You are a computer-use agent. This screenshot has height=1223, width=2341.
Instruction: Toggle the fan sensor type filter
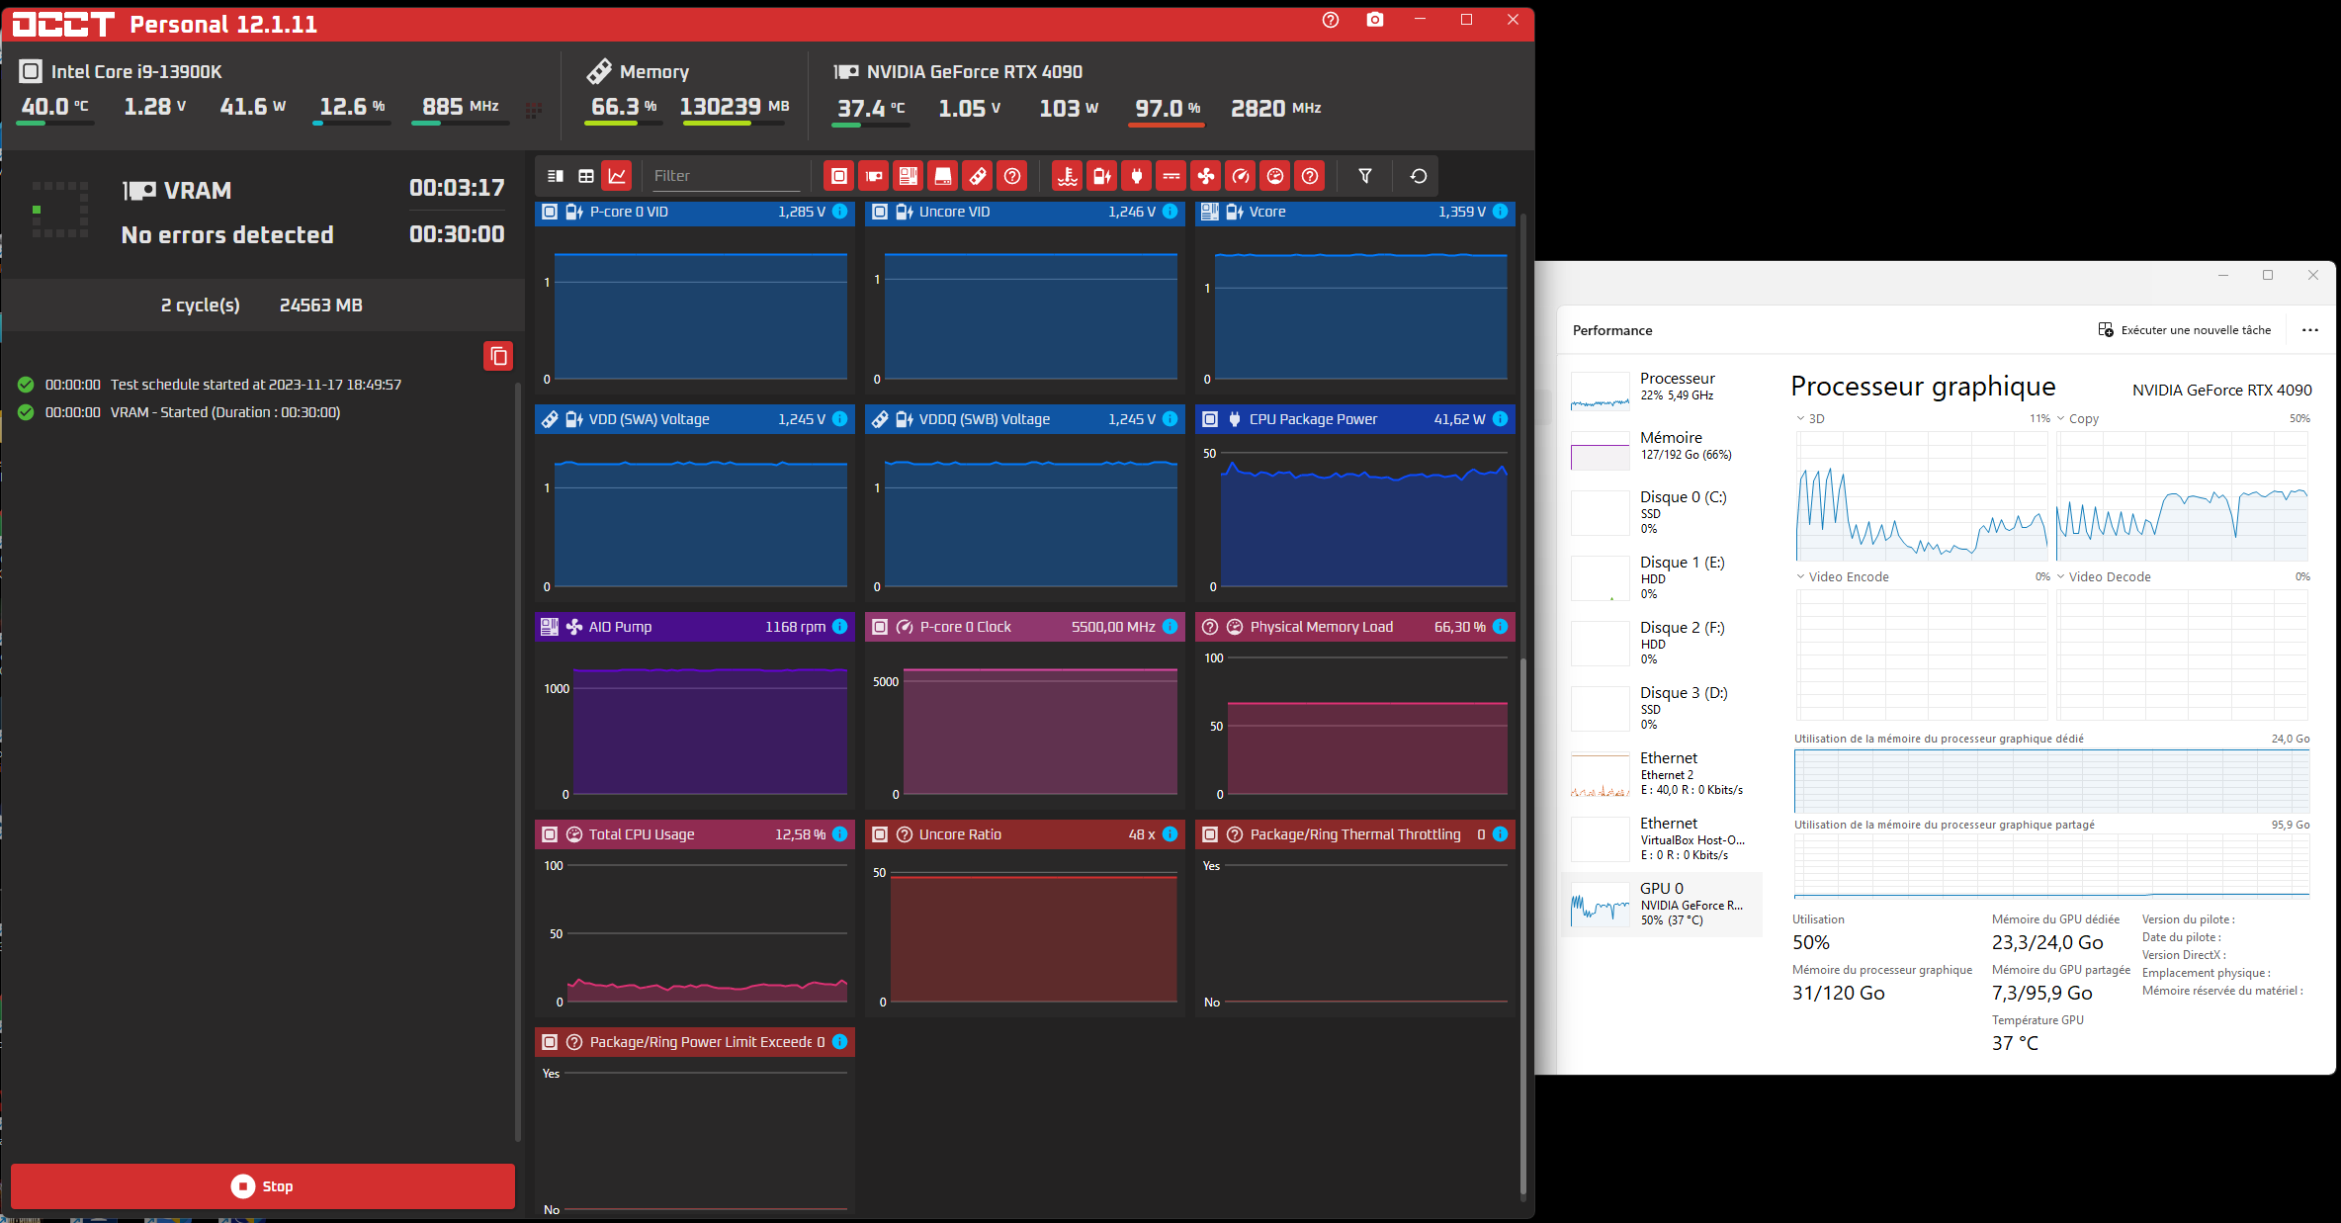(1206, 176)
